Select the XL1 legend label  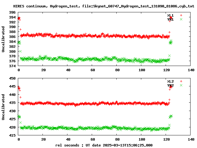170,15
